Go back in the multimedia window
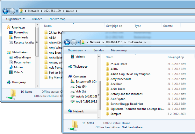195x134 pixels. 67,43
